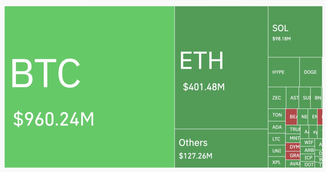Select the ADA tile
This screenshot has height=172, width=326.
tap(277, 127)
